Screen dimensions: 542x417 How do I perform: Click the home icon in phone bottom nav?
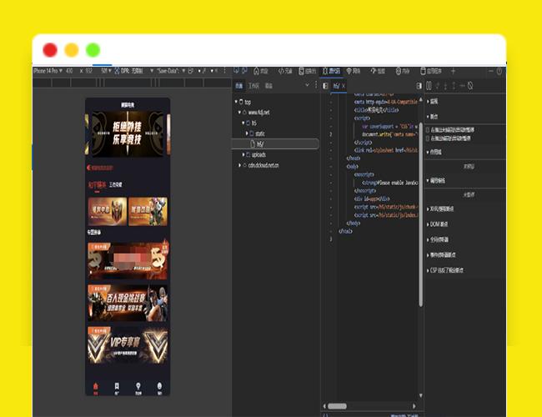pos(96,388)
